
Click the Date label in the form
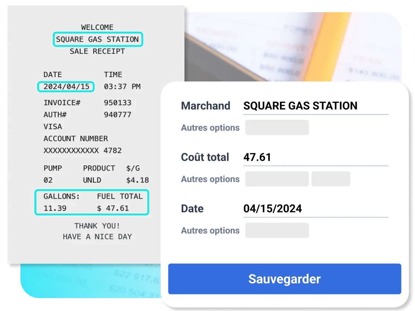[x=192, y=208]
